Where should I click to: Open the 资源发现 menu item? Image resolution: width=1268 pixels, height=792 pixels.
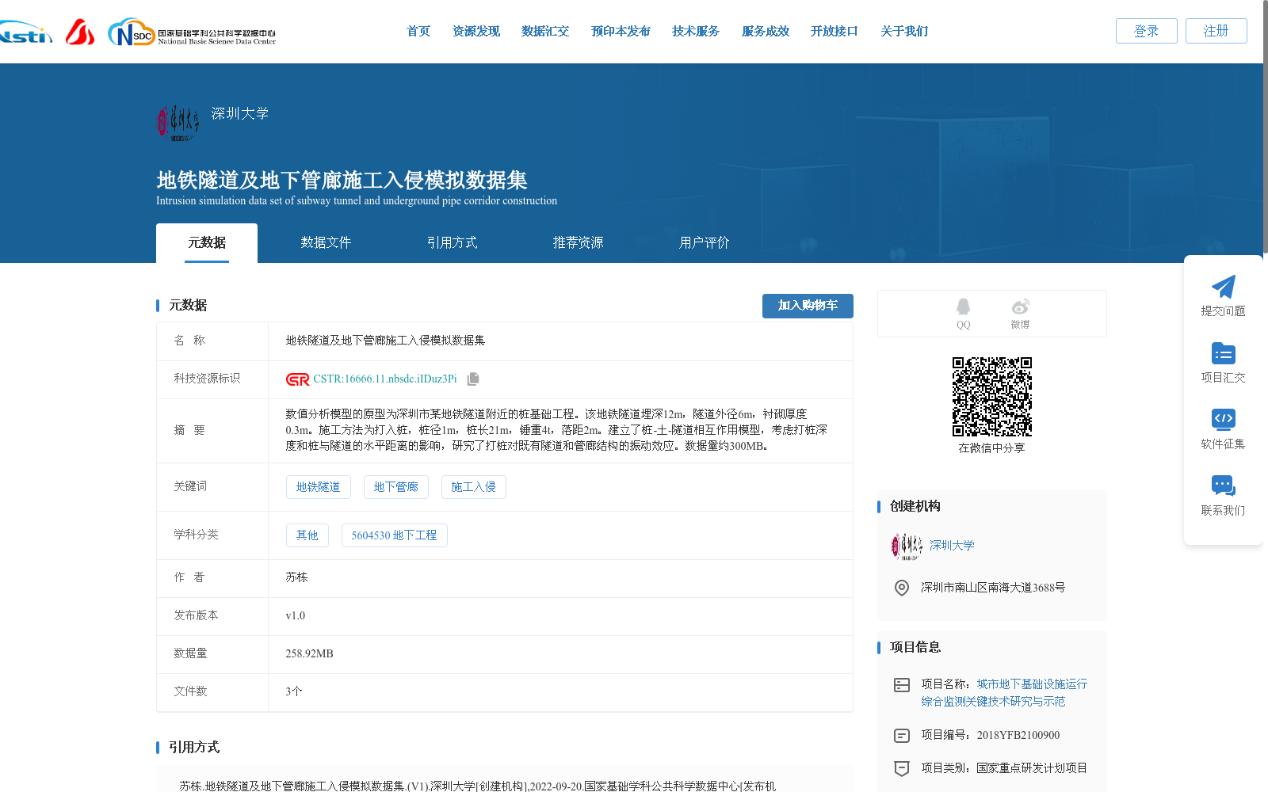[476, 32]
